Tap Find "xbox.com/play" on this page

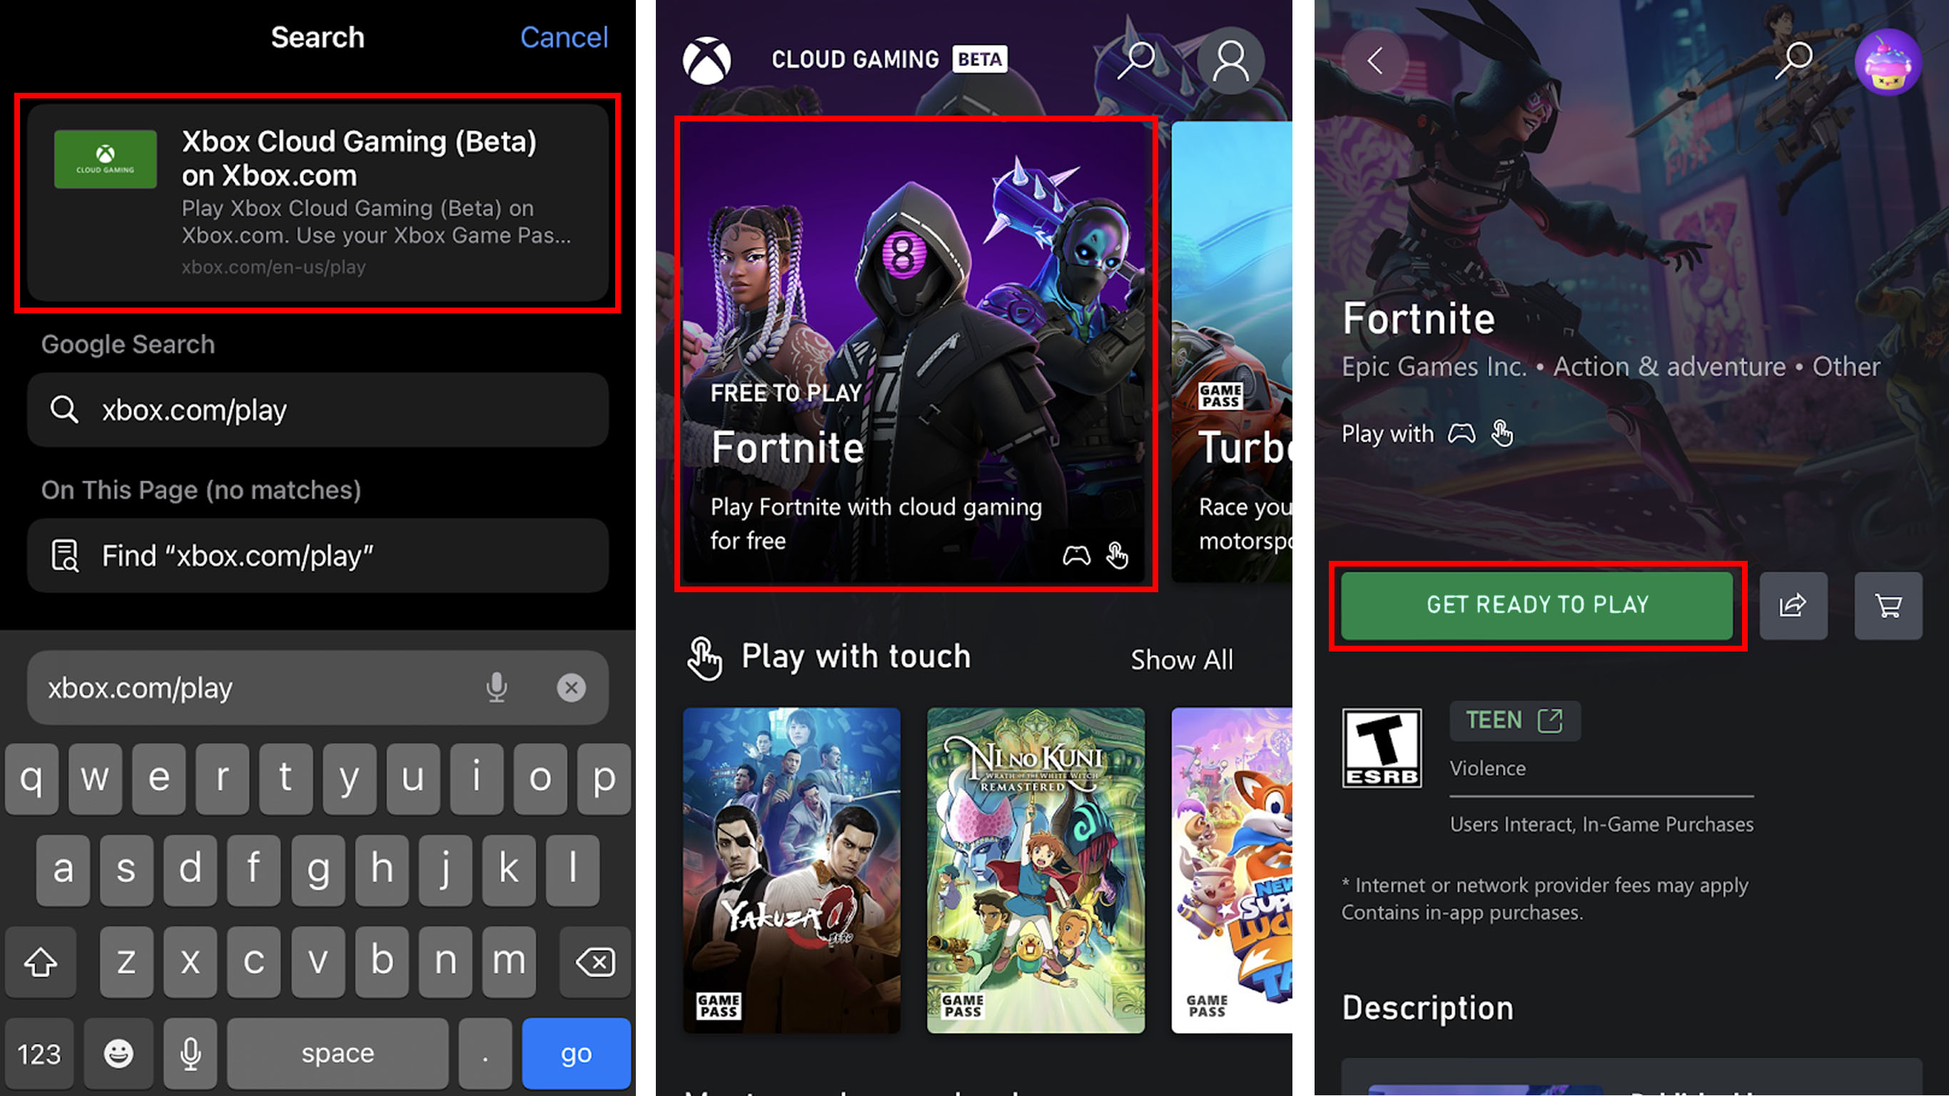(x=318, y=556)
